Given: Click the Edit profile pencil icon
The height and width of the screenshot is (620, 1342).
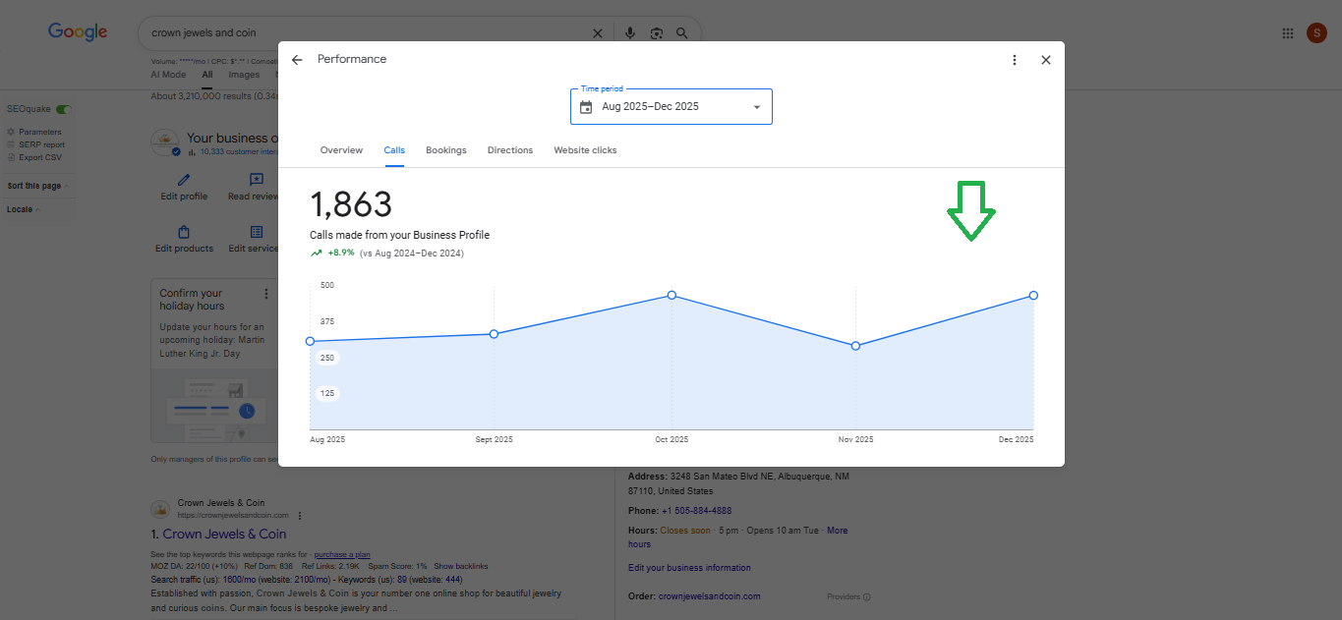Looking at the screenshot, I should point(184,180).
